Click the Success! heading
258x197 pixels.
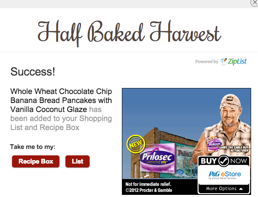(33, 72)
